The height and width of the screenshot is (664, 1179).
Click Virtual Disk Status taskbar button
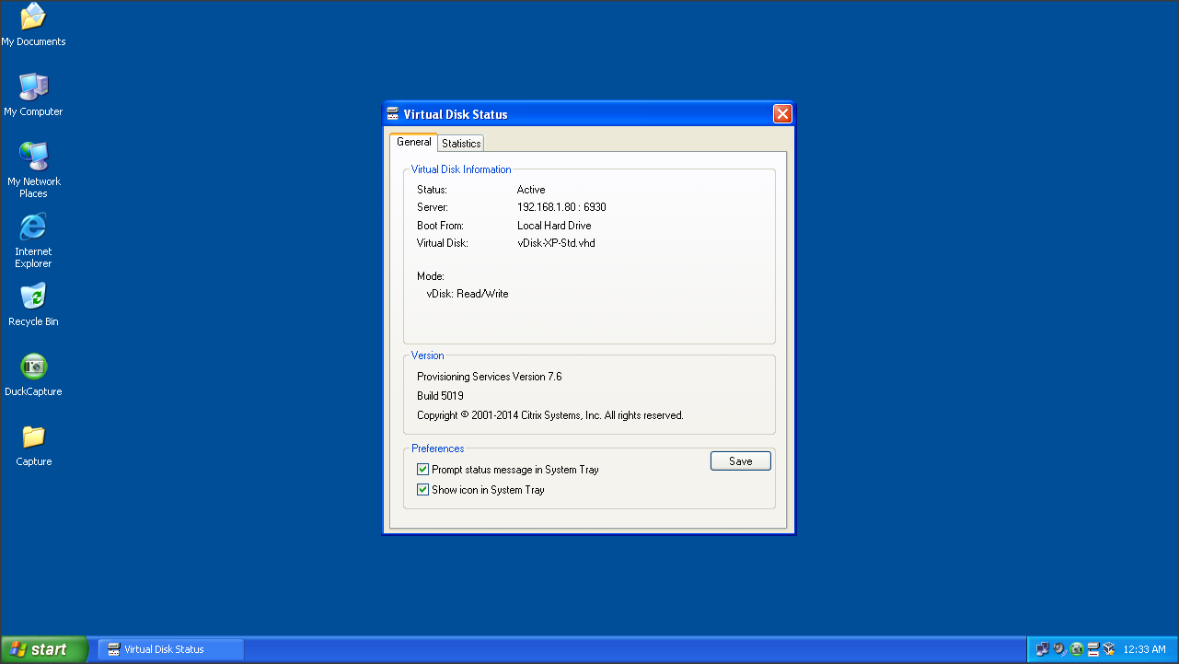pos(171,649)
